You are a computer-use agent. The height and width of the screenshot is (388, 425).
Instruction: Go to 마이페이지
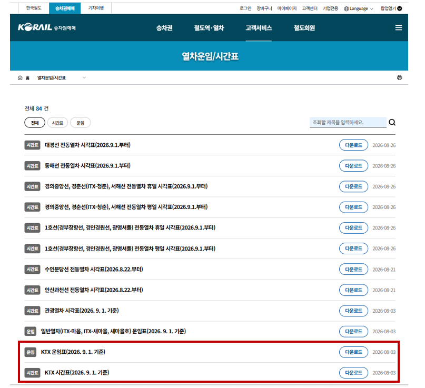pos(287,8)
